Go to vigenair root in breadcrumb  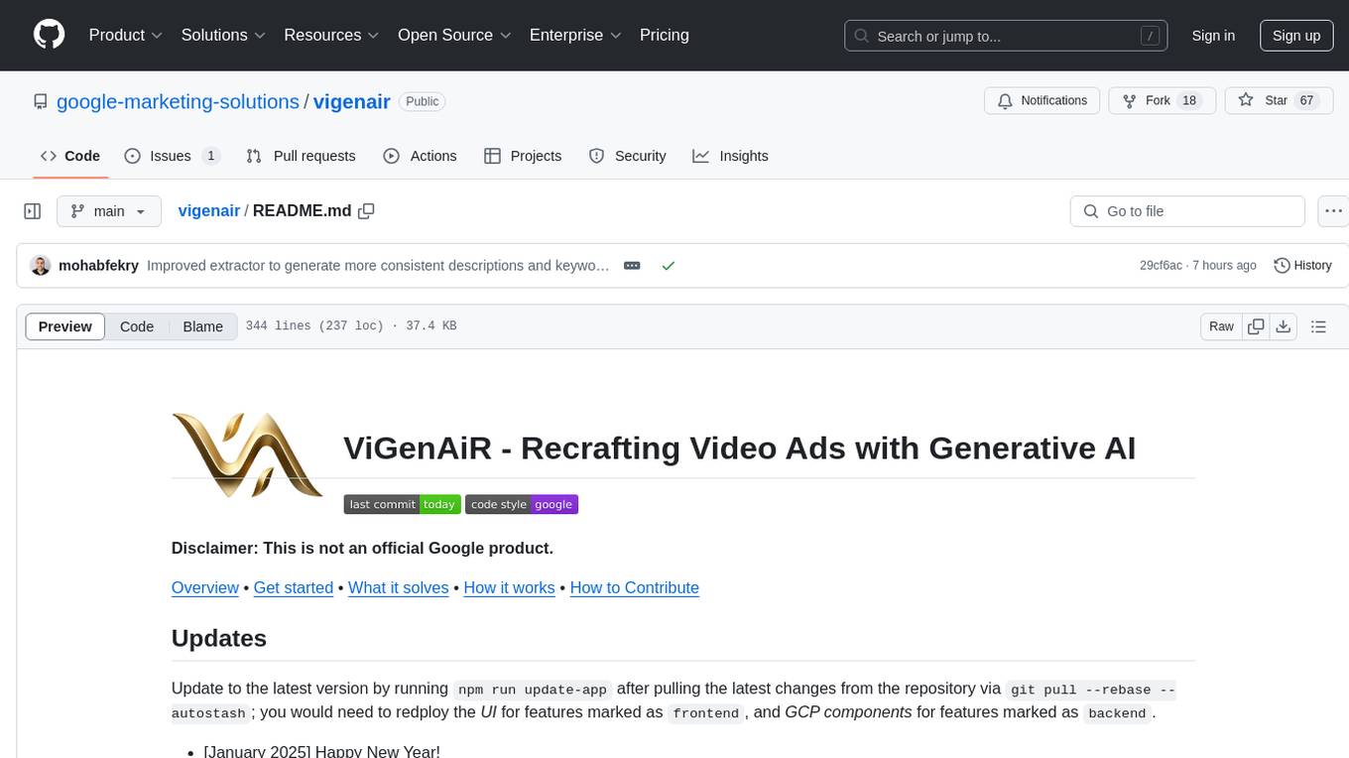click(x=208, y=210)
